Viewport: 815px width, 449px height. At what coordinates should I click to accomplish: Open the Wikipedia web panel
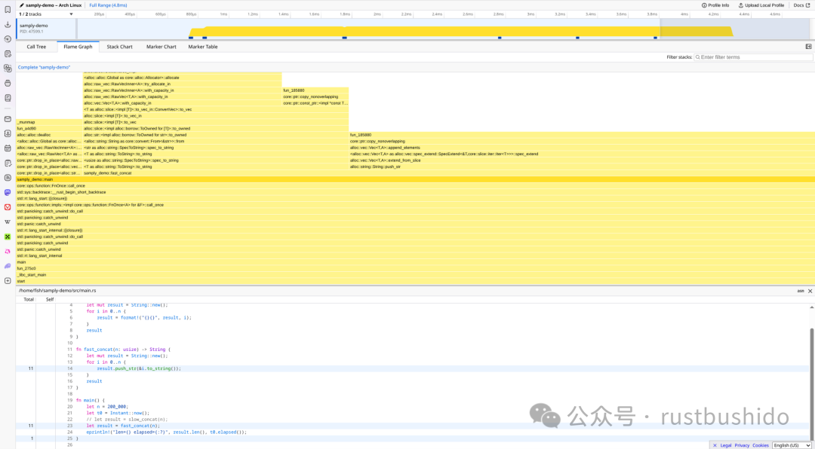8,221
